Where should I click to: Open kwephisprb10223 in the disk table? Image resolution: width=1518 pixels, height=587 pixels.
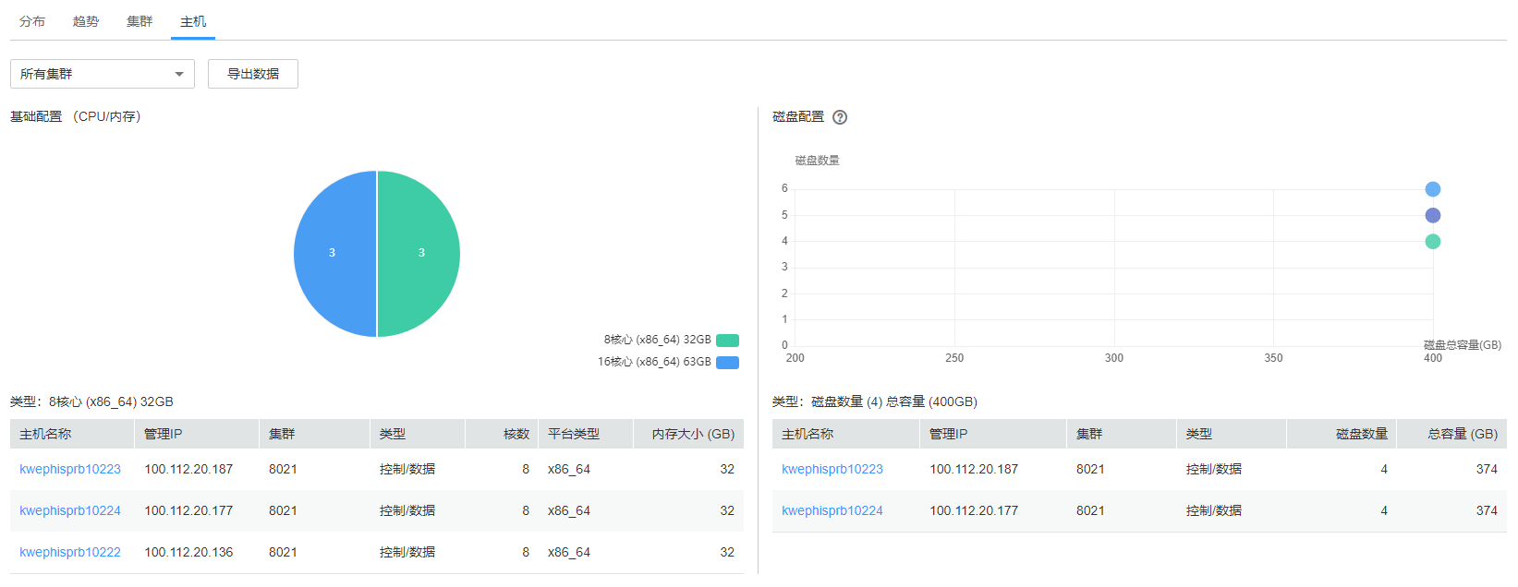tap(832, 469)
